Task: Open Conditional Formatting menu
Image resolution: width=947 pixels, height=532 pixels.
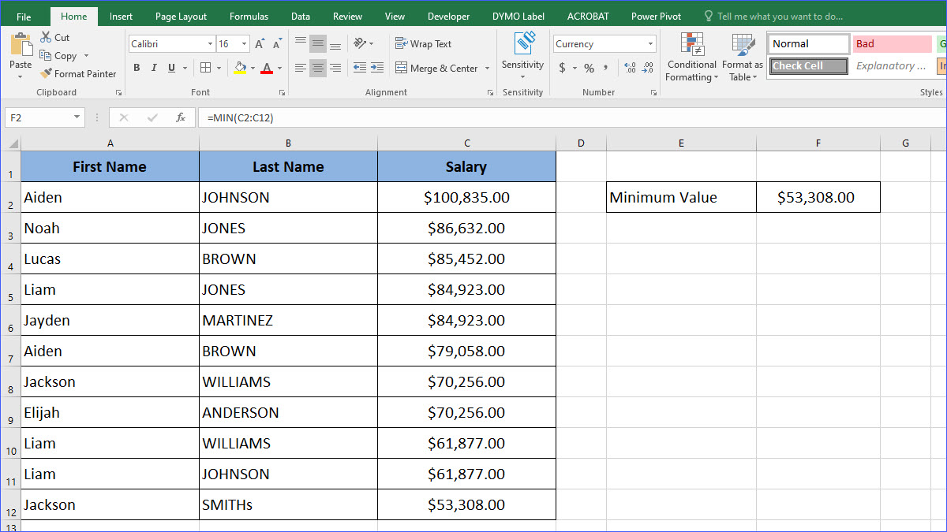Action: 691,58
